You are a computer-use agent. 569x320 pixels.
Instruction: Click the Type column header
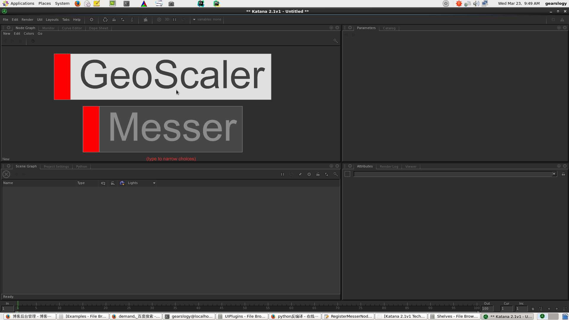[87, 183]
